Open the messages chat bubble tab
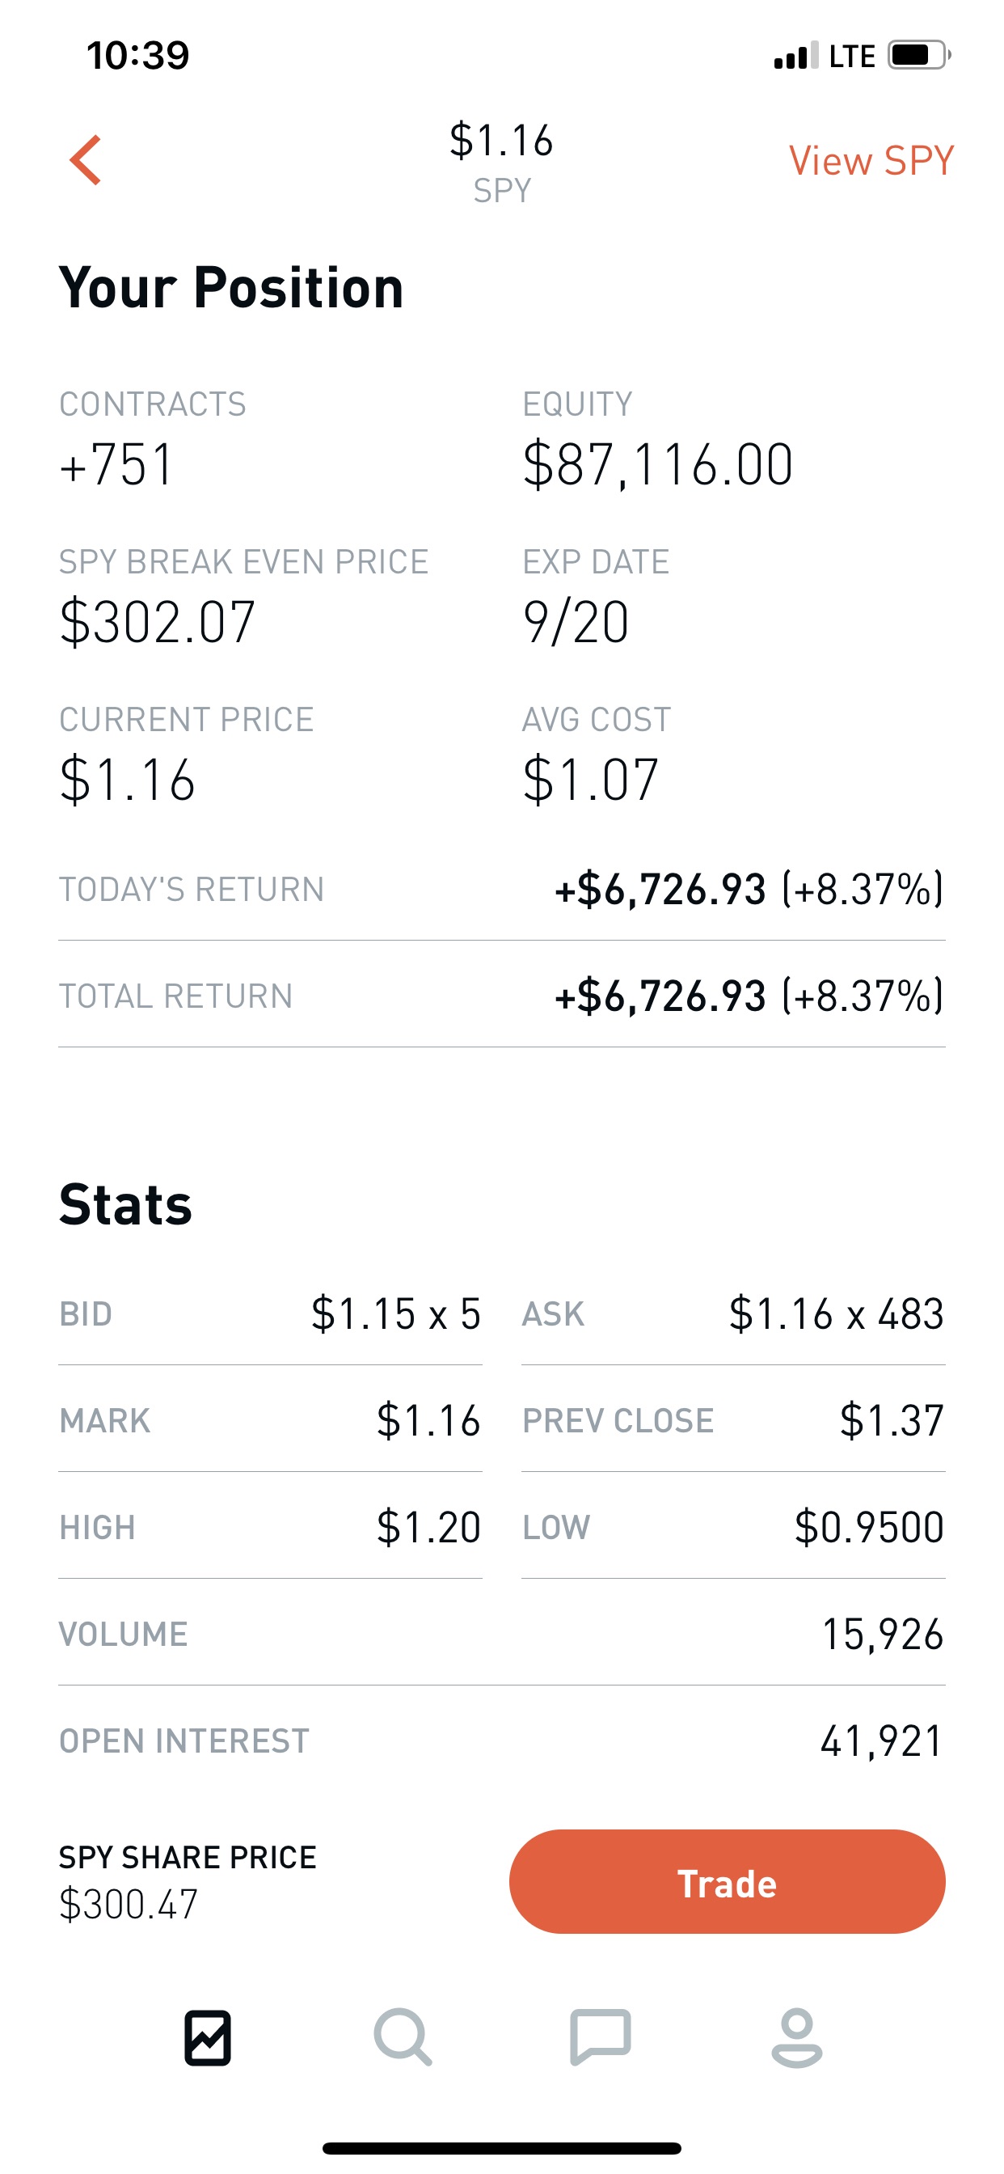Viewport: 1004px width, 2174px height. coord(600,2037)
